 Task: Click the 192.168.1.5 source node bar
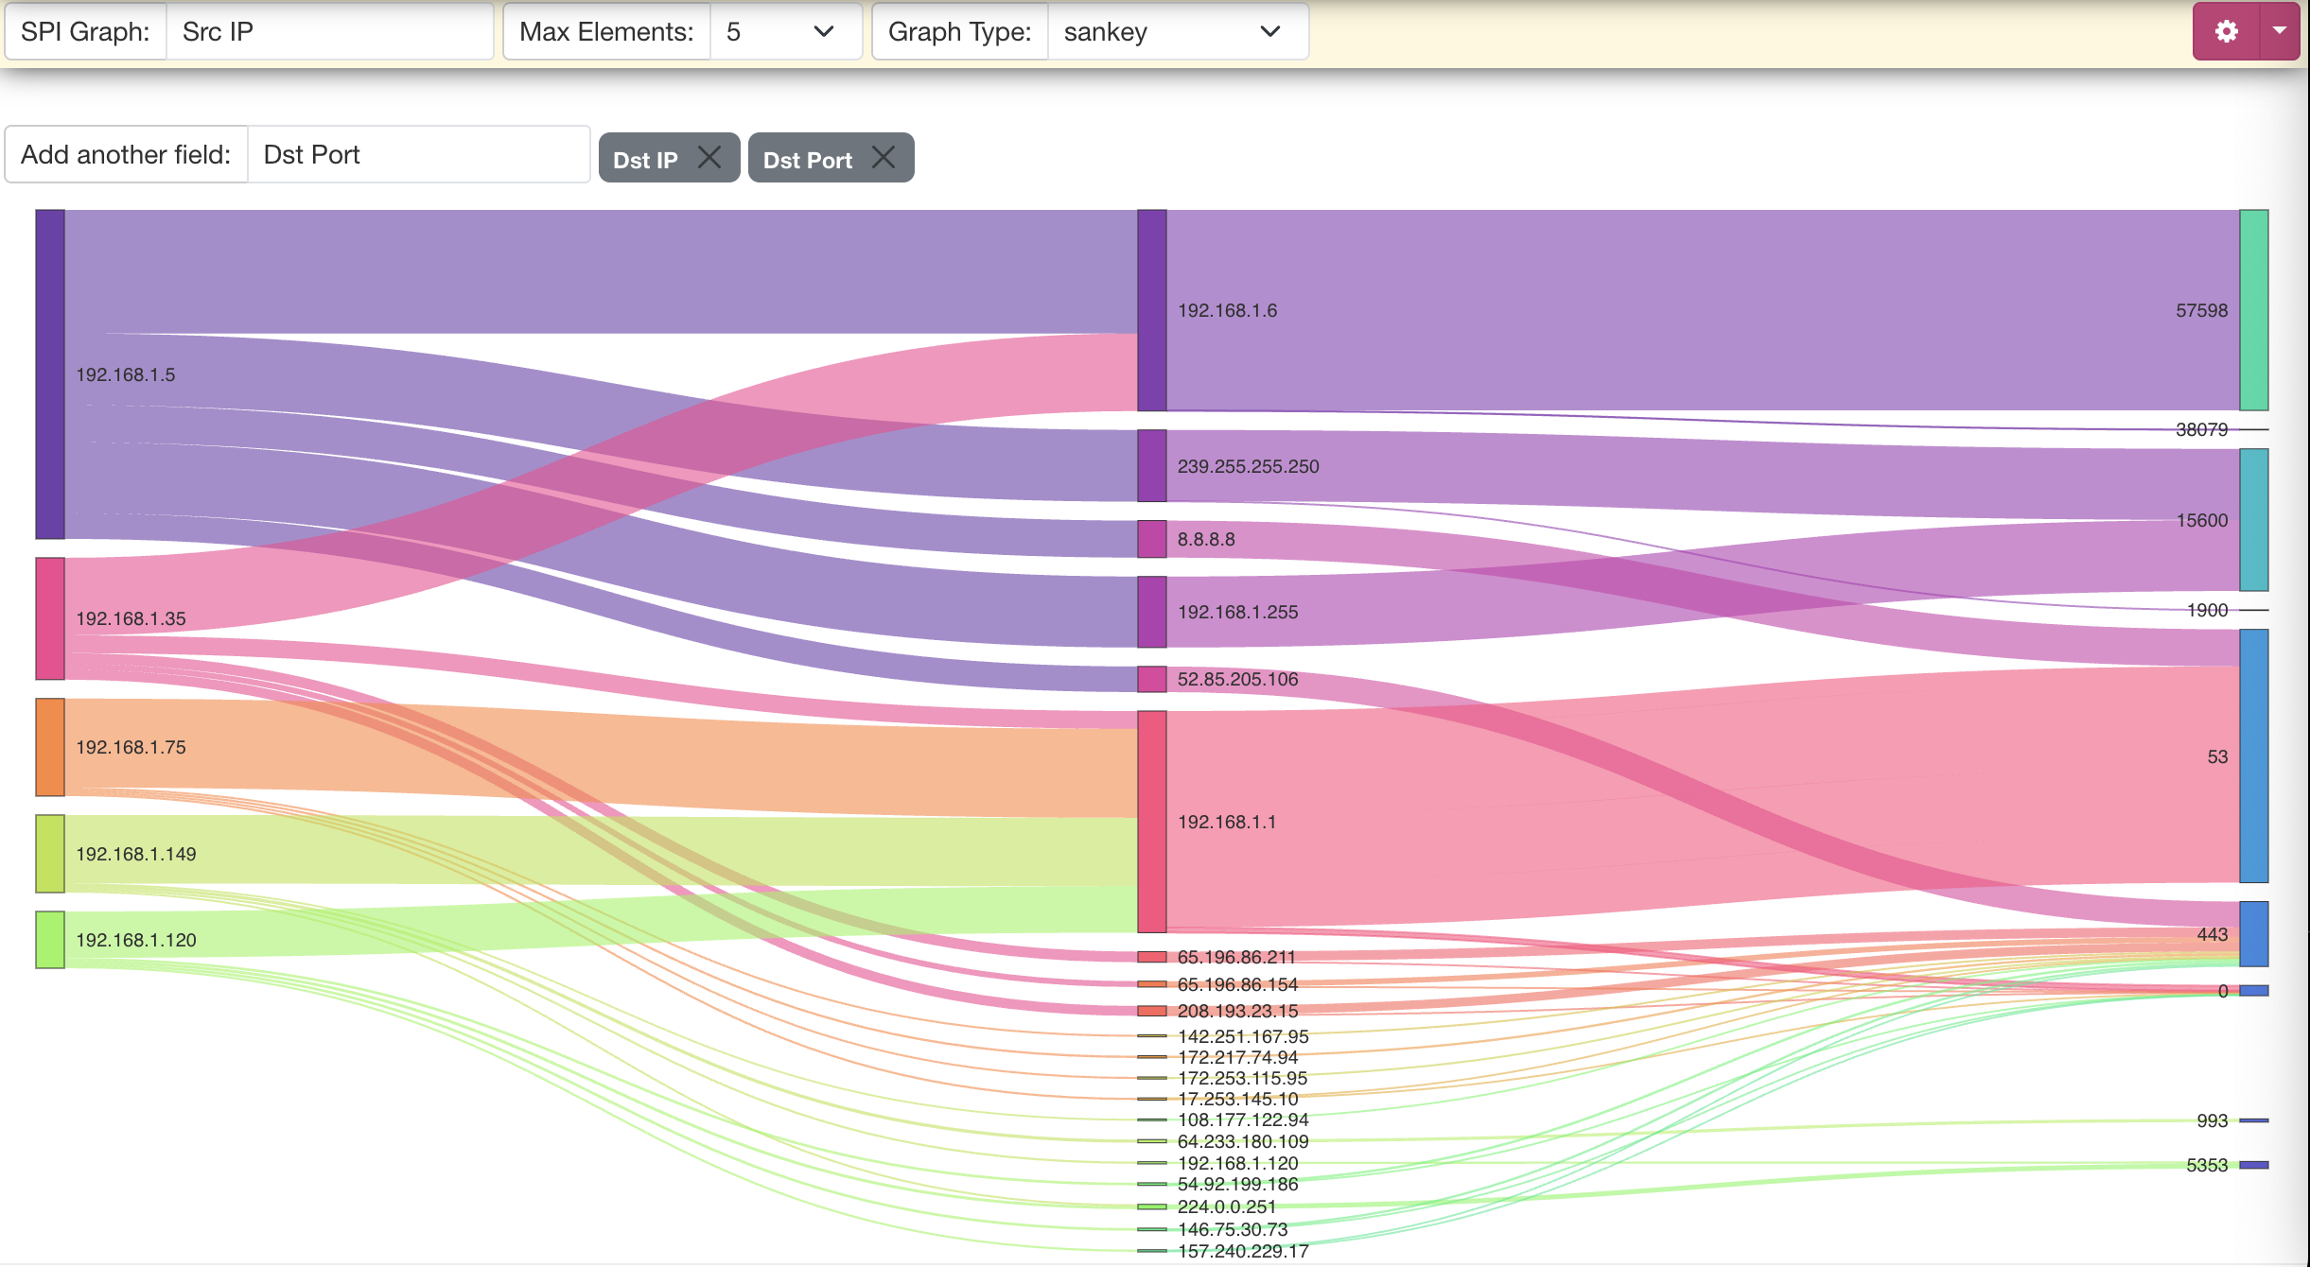pos(50,374)
